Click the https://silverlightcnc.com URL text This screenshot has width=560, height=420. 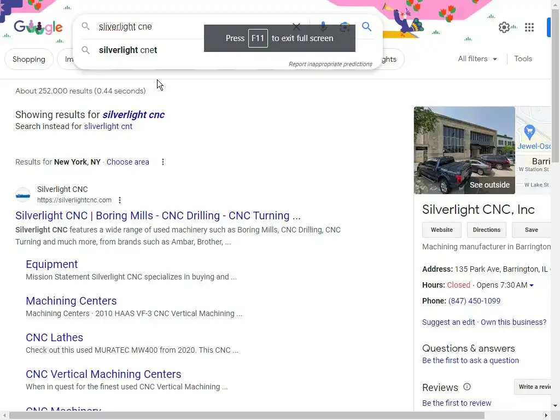[x=74, y=200]
